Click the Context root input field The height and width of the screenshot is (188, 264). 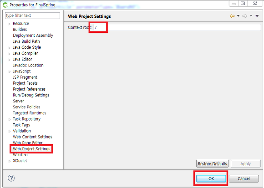[177, 27]
